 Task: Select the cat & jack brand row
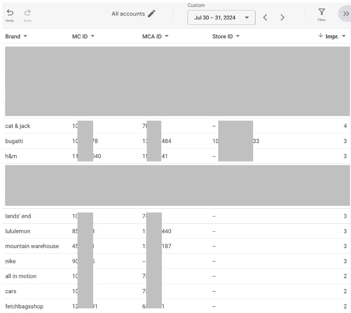point(17,126)
